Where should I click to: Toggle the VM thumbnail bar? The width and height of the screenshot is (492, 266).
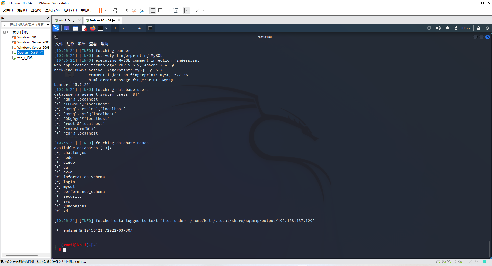click(x=161, y=10)
